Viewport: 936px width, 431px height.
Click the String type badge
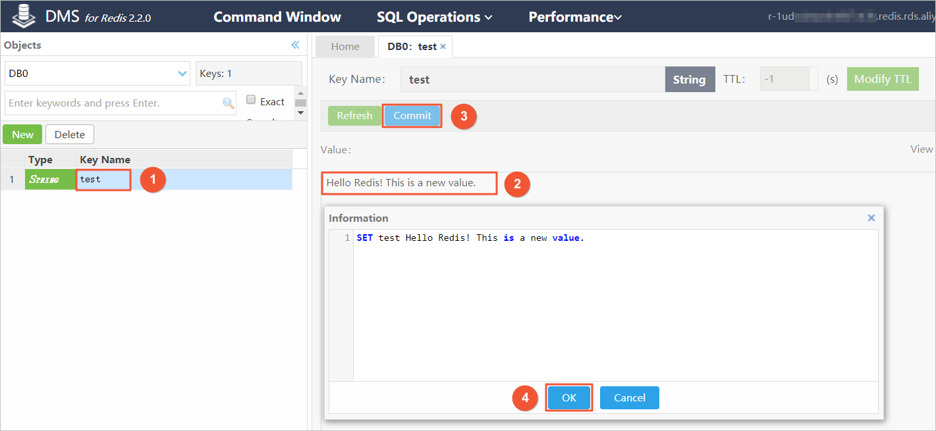690,80
